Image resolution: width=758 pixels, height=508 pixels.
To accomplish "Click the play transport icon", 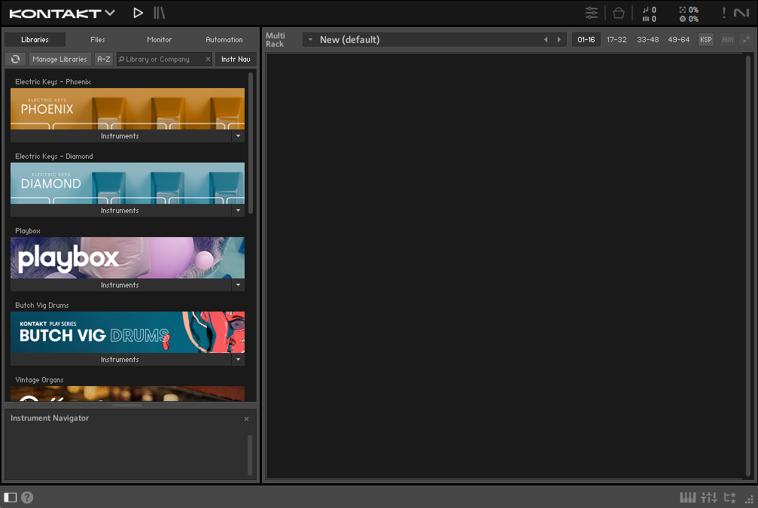I will click(138, 13).
